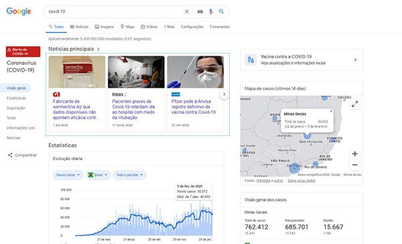
Task: Click the Recuperados value 685.701
Action: tap(297, 227)
